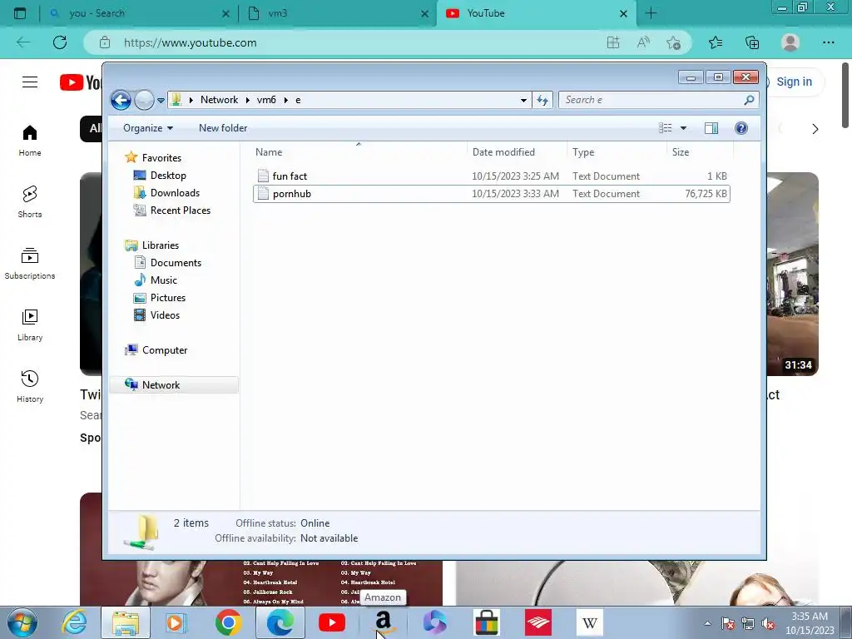The height and width of the screenshot is (639, 852).
Task: Open Amazon from the taskbar
Action: click(383, 622)
